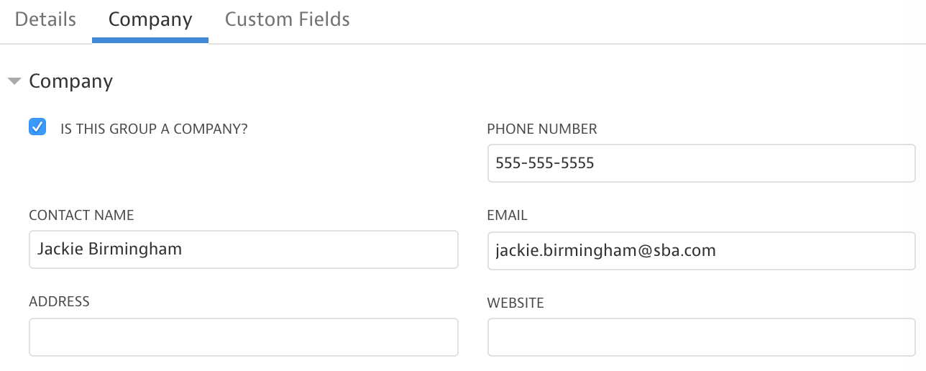Select the Company tab
Screen dimensions: 926x371
coord(150,19)
